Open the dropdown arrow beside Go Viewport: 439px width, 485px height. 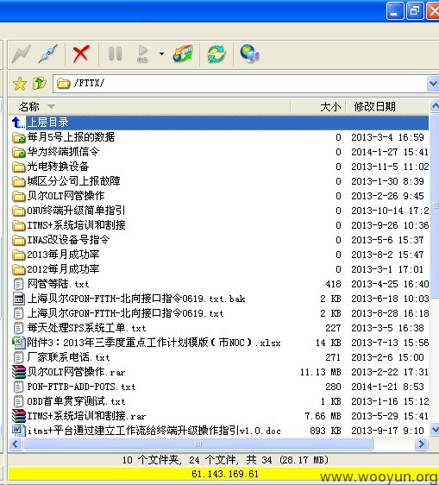point(161,54)
